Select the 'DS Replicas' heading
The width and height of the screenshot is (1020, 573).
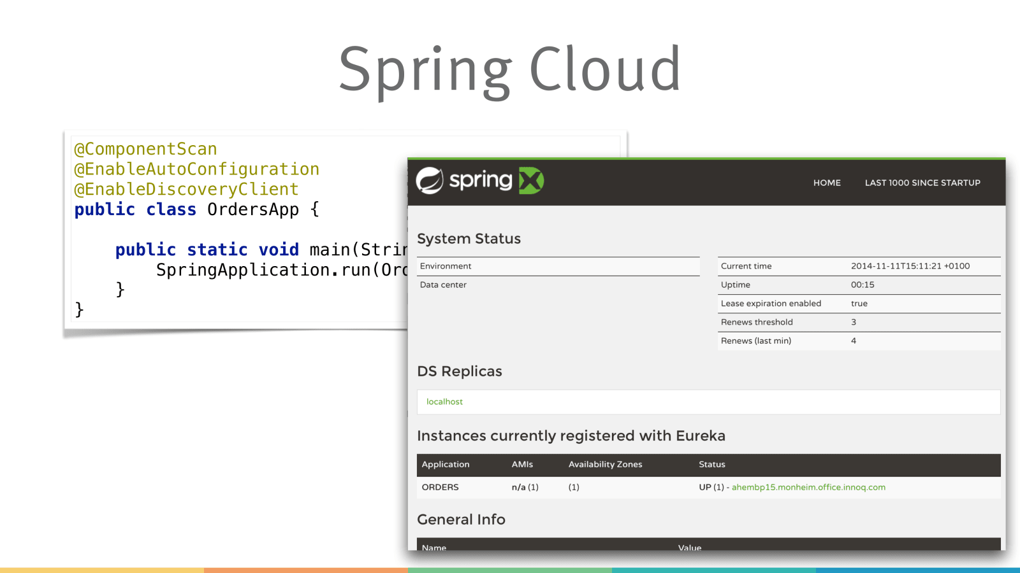click(x=460, y=371)
